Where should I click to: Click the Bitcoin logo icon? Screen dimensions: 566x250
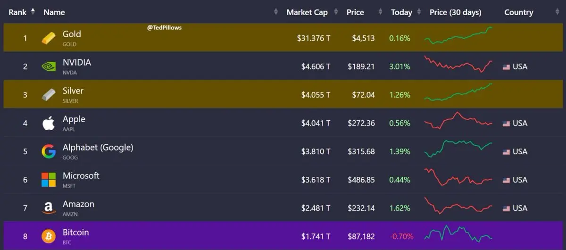[48, 236]
